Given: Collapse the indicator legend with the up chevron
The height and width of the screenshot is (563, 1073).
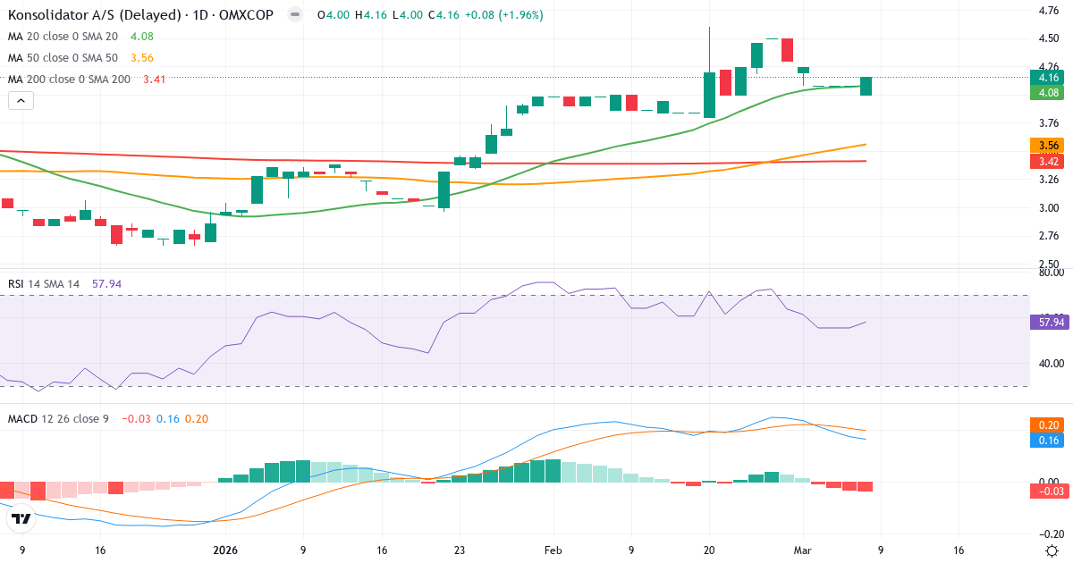Looking at the screenshot, I should (x=20, y=100).
